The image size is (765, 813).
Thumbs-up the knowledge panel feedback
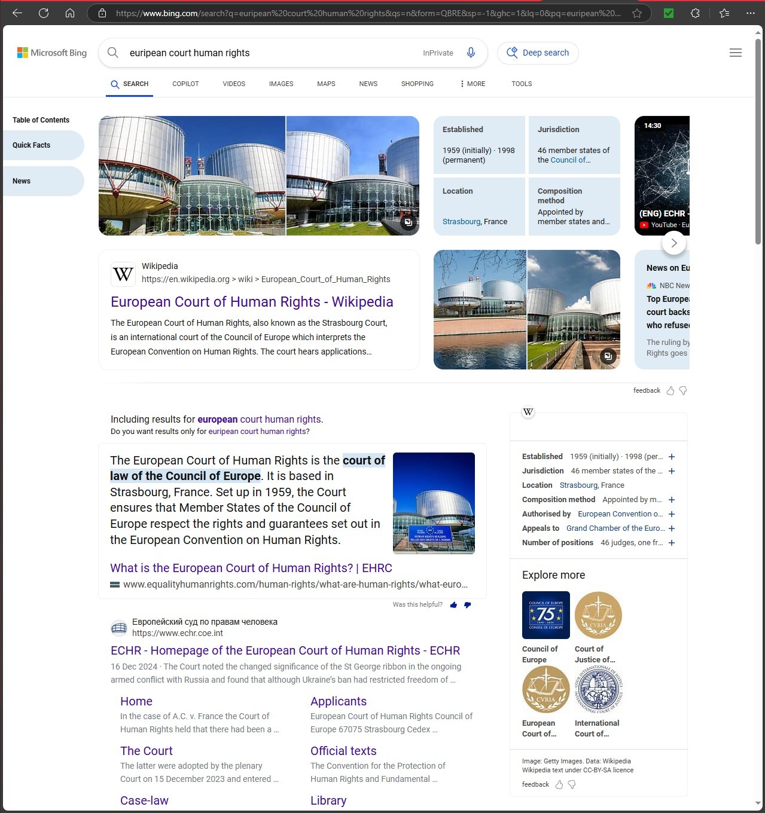point(559,784)
